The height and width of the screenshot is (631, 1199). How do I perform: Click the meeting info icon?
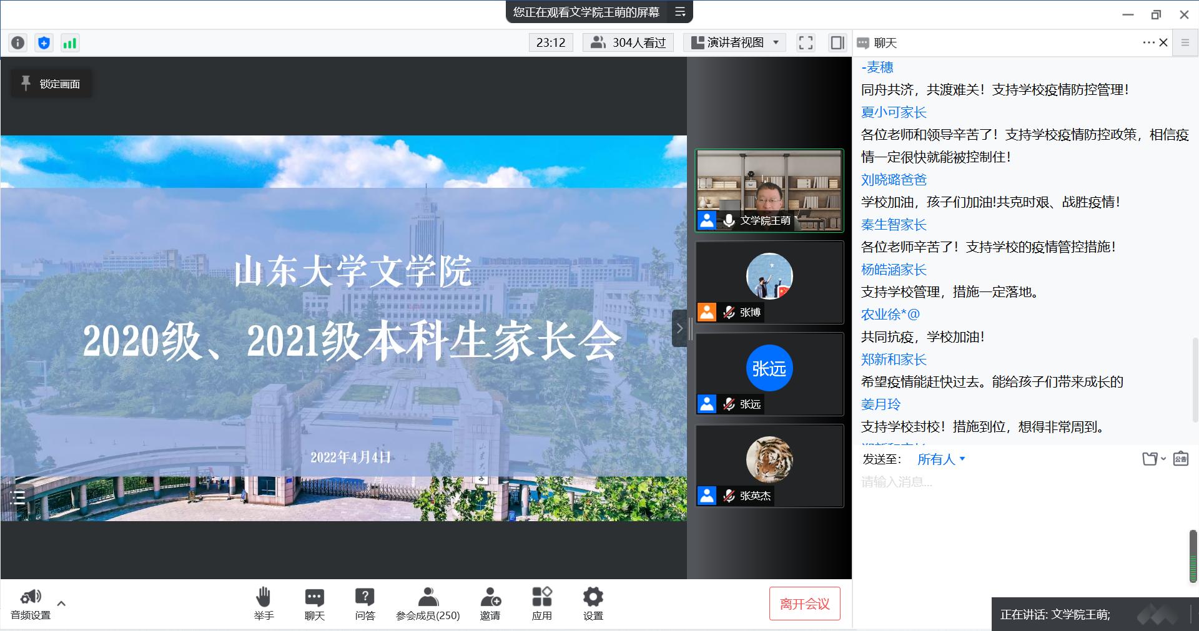coord(18,42)
